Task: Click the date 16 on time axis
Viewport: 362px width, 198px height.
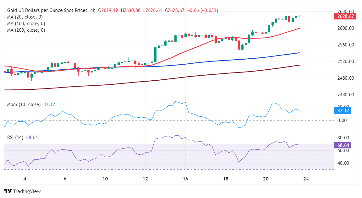Action: [x=185, y=179]
